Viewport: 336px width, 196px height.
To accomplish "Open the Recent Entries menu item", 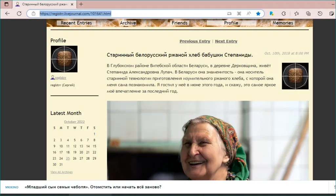I will click(x=76, y=23).
